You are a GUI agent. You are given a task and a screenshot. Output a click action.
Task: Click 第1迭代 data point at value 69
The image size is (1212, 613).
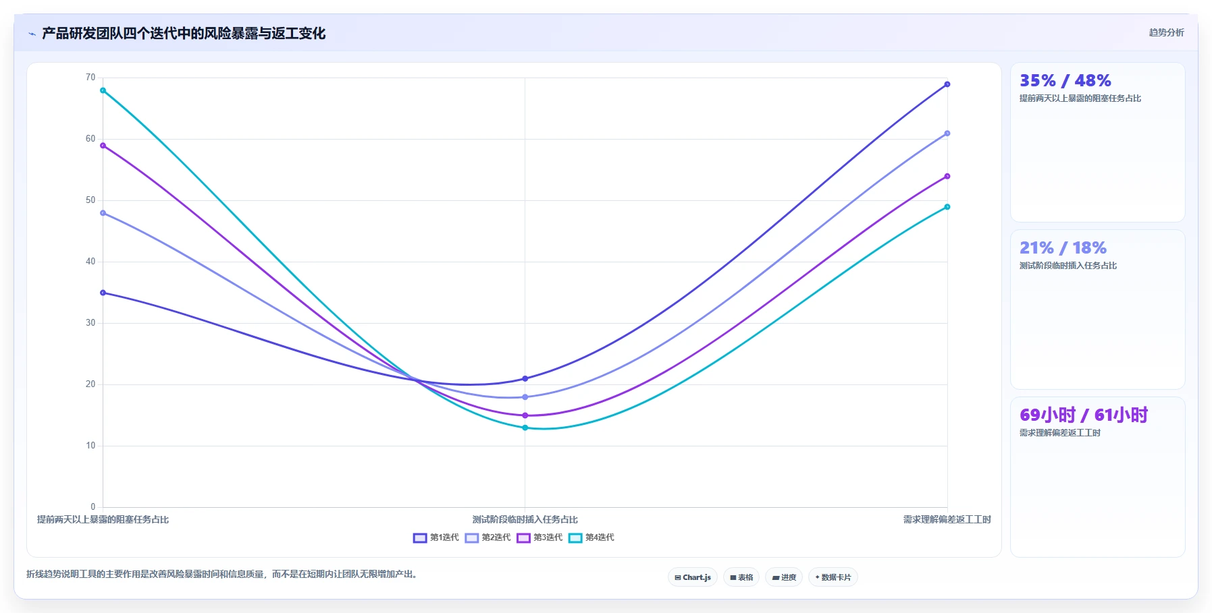[947, 84]
